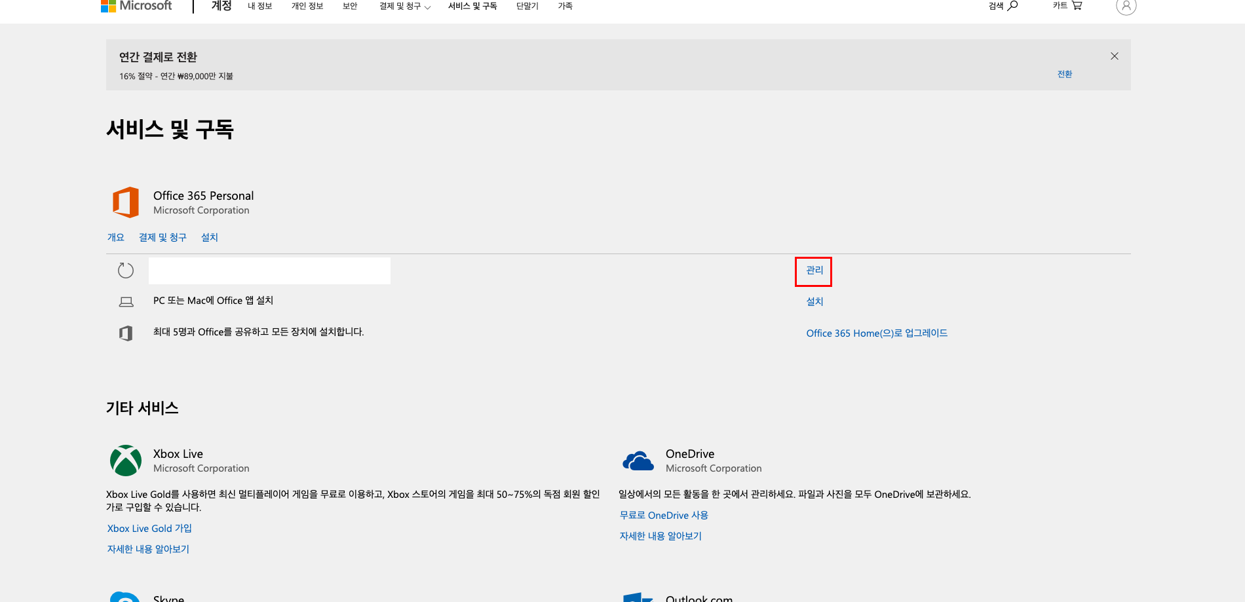Click Xbox Live Gold 가입 link
Viewport: 1245px width, 602px height.
[x=149, y=529]
